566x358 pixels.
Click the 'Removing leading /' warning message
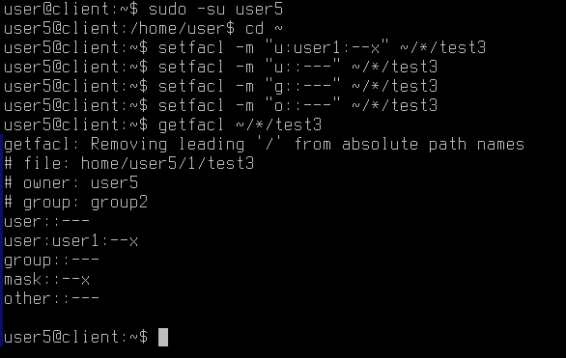coord(264,144)
